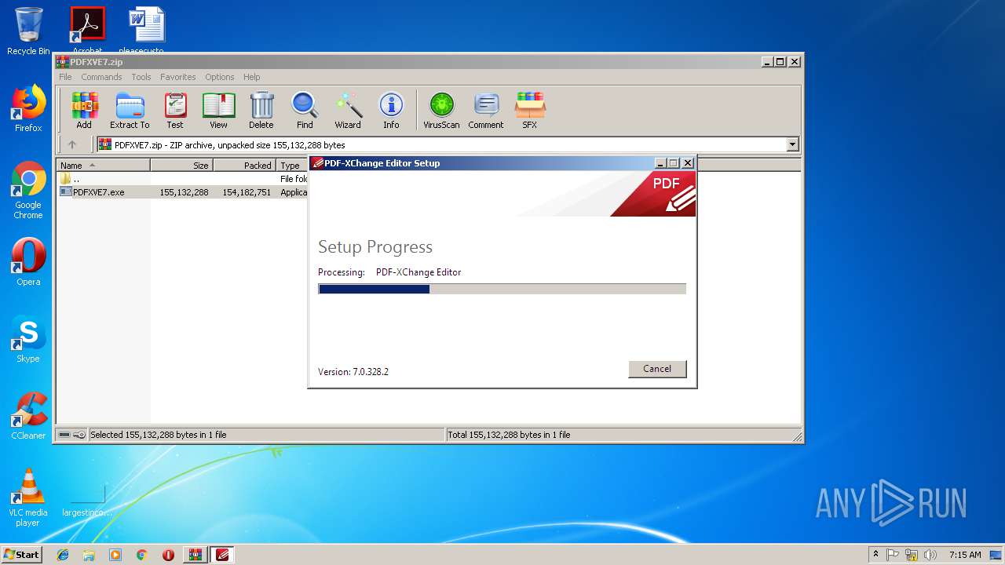Select the CCleaner desktop shortcut

pyautogui.click(x=28, y=416)
